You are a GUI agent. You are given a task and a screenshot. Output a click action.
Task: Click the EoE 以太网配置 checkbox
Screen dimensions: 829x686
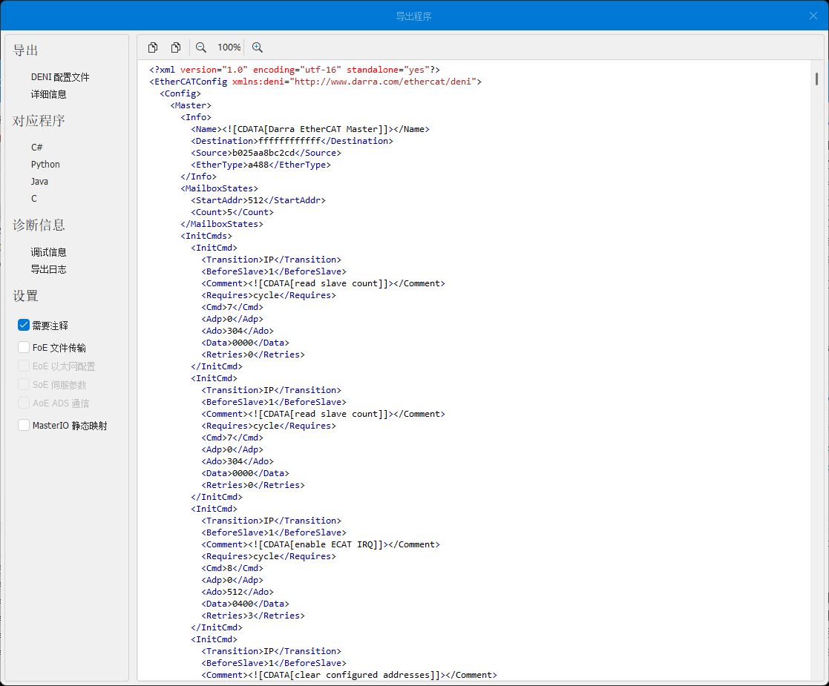24,366
